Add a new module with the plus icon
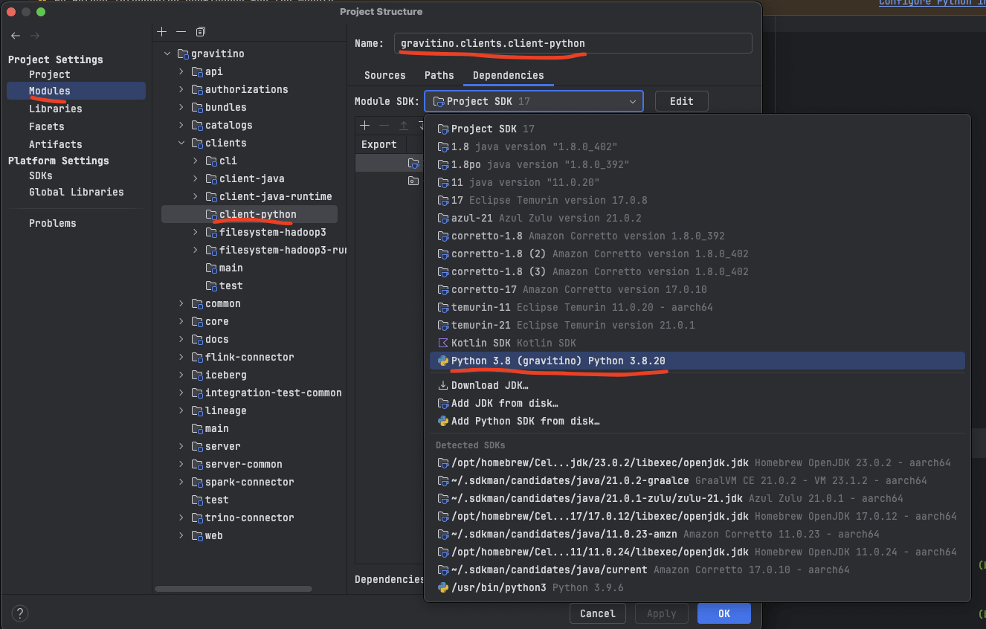Screen dimensions: 986x629 coord(161,31)
